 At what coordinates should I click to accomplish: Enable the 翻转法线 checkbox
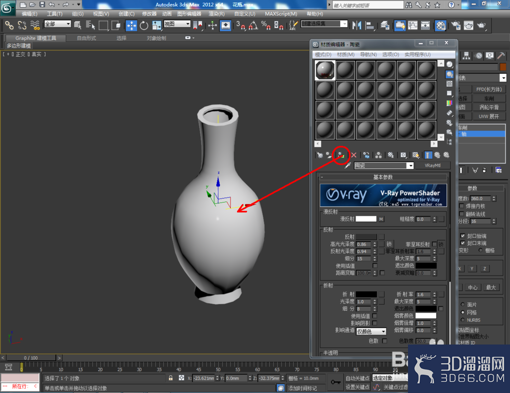coord(462,213)
